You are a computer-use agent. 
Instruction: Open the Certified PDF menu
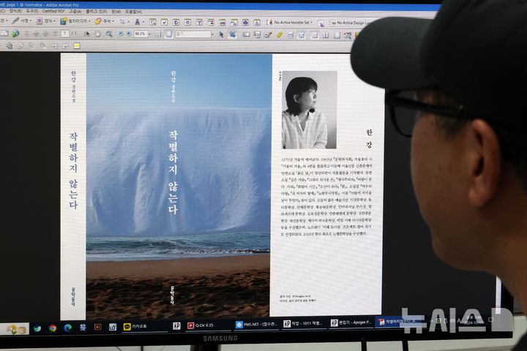click(53, 11)
